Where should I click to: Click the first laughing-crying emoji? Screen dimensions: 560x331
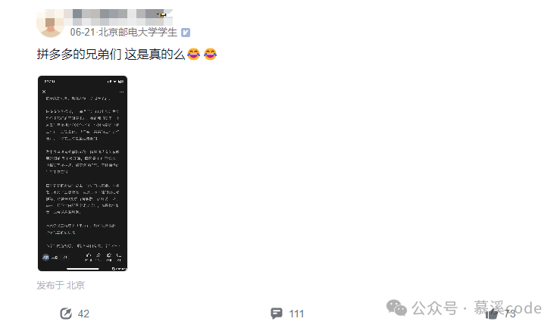[193, 55]
